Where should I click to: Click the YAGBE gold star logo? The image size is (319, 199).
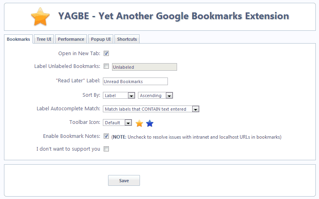40,17
